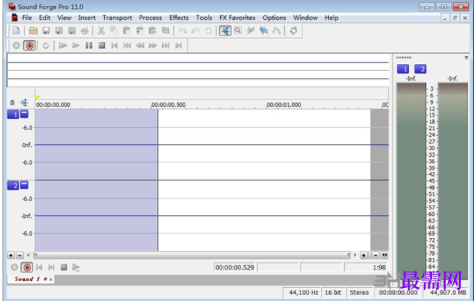Fast forward using transport toolbar

tap(153, 45)
